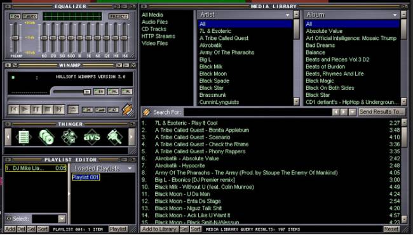Click the volume slider handle in Winamp
The image size is (413, 235).
(87, 92)
